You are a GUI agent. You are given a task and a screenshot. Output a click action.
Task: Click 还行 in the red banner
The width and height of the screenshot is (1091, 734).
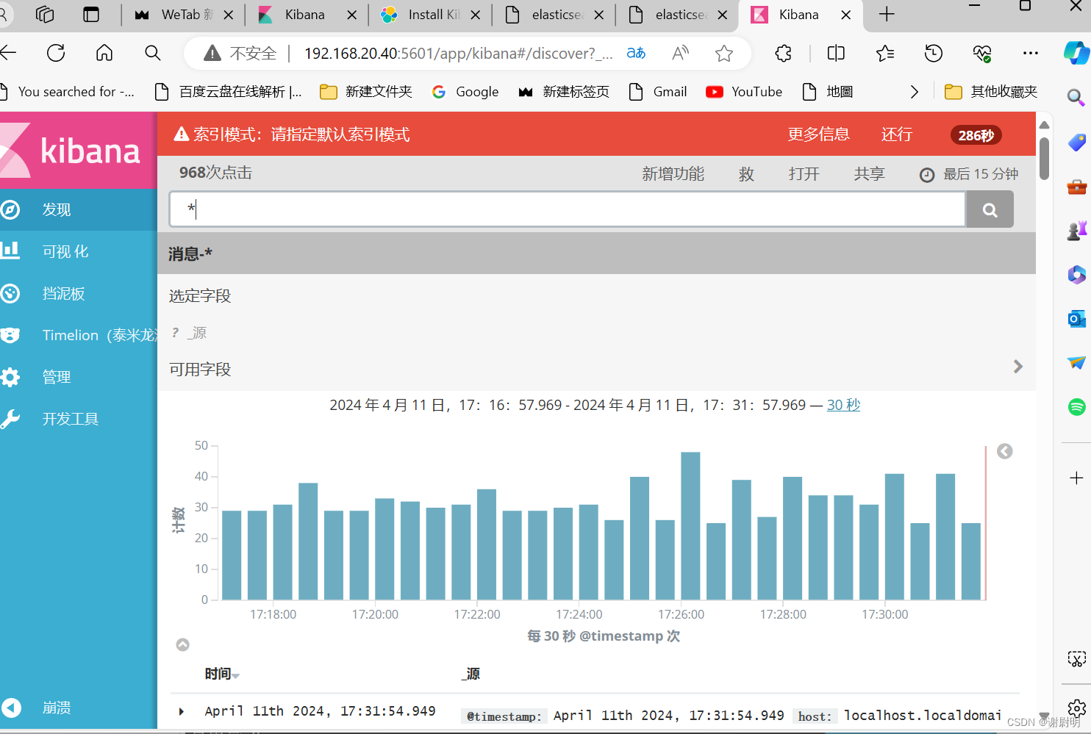point(896,134)
